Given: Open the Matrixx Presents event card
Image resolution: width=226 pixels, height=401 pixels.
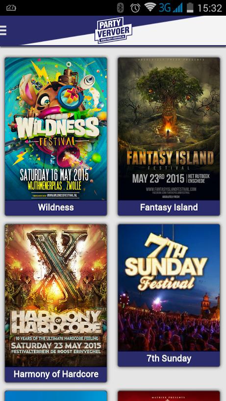Looking at the screenshot, I should 169,396.
